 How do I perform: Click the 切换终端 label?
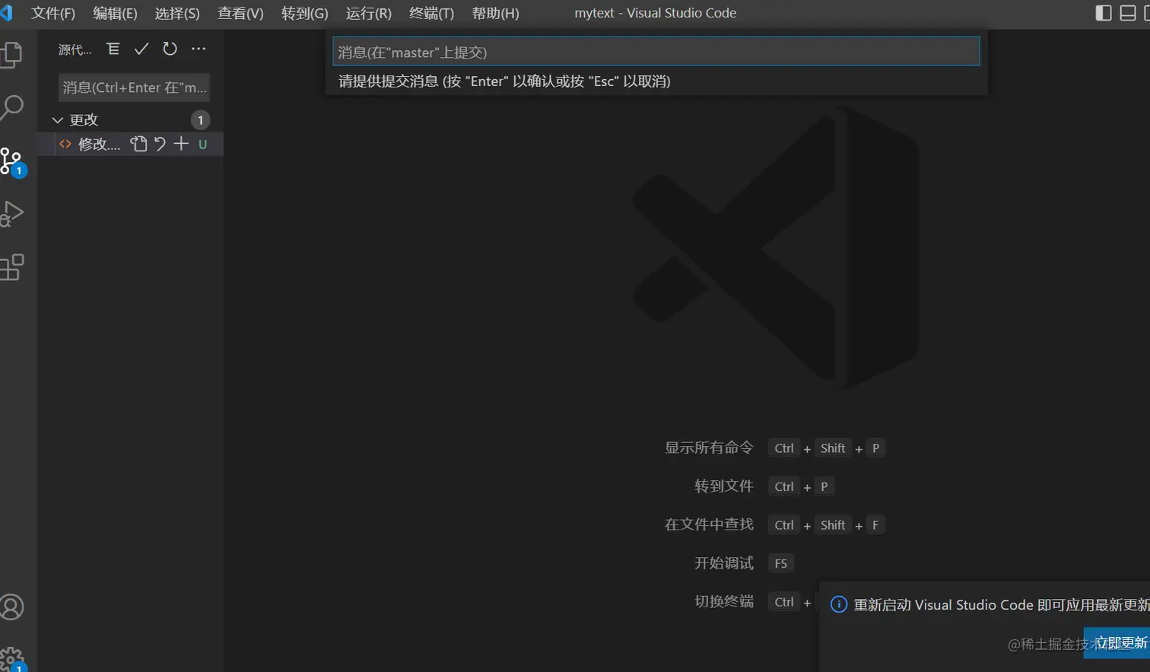pyautogui.click(x=724, y=601)
